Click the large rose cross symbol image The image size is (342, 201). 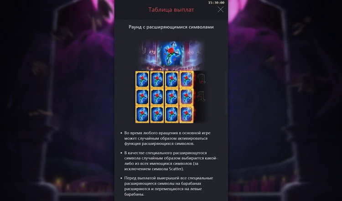coord(171,54)
